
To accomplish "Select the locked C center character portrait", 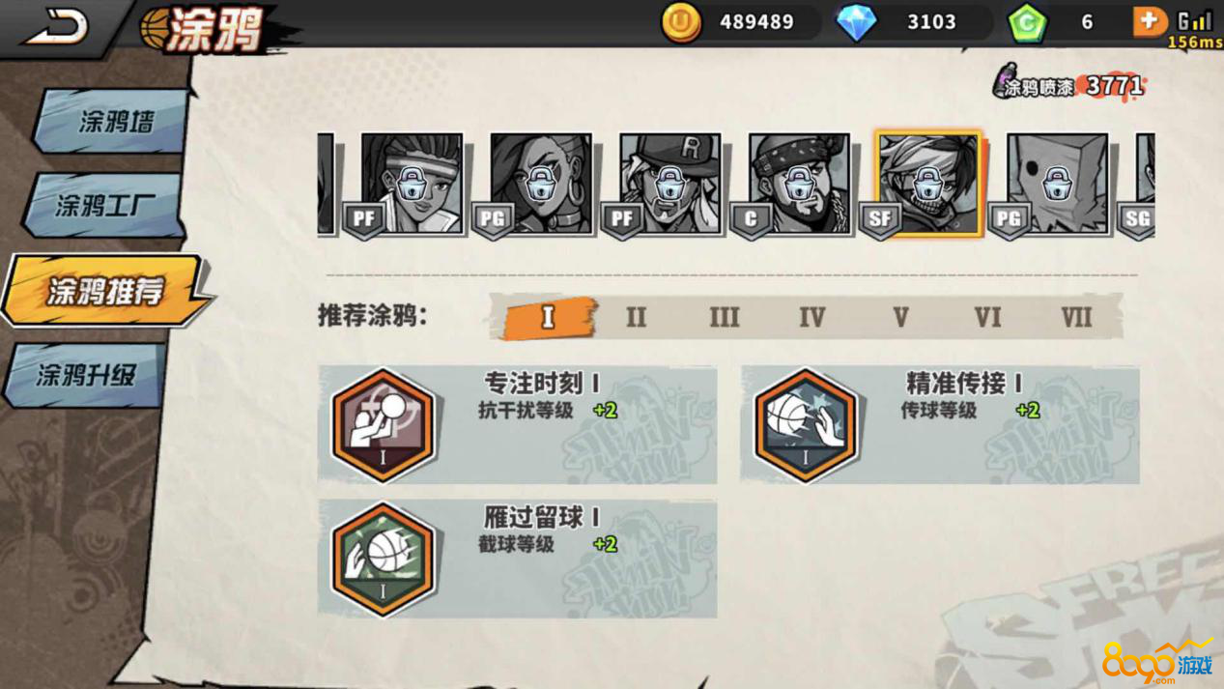I will tap(799, 184).
